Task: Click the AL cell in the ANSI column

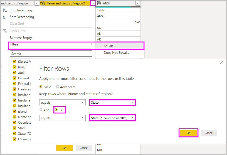Action: [118, 34]
